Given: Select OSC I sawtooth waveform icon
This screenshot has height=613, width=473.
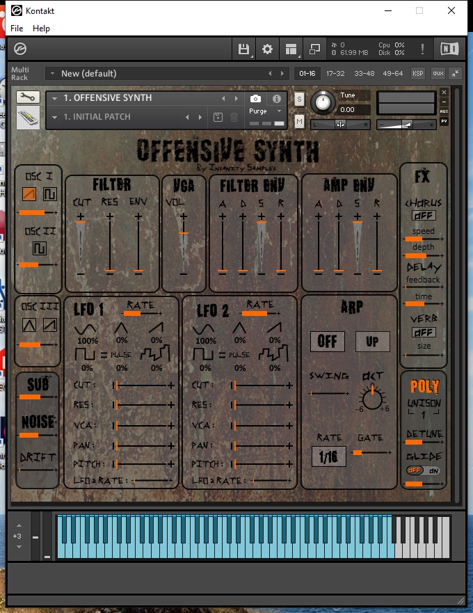Looking at the screenshot, I should (29, 194).
